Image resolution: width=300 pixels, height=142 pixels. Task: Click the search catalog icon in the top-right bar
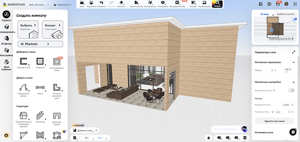coord(261,4)
